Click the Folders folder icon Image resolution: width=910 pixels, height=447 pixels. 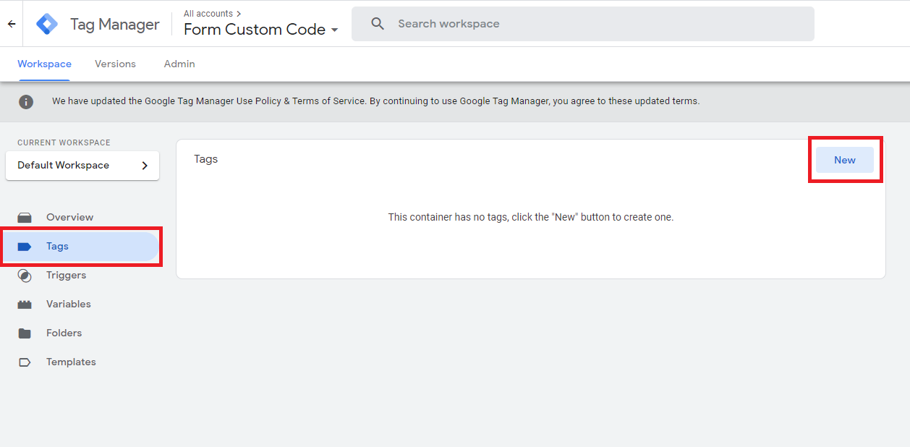point(25,333)
